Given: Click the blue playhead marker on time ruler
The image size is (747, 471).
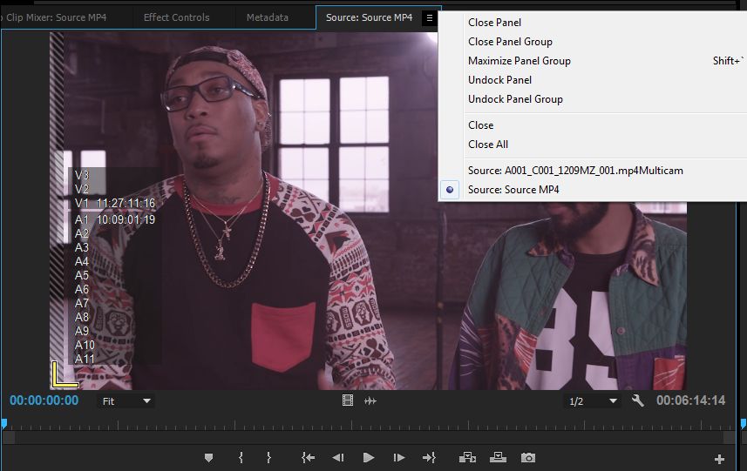Looking at the screenshot, I should tap(3, 423).
